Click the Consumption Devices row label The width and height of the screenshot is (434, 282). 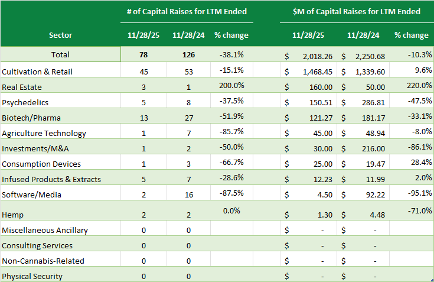41,164
